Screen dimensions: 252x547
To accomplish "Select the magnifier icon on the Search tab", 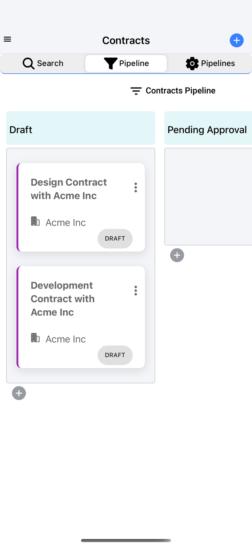I will pyautogui.click(x=28, y=63).
